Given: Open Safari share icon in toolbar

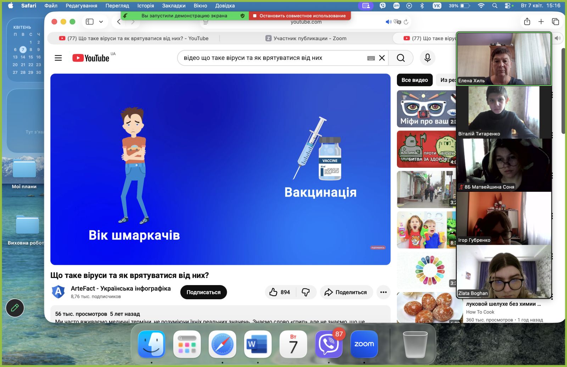Looking at the screenshot, I should coord(527,22).
